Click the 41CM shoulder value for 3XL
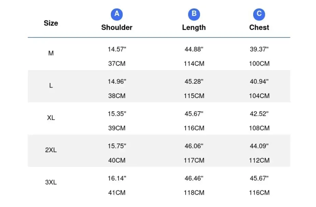 pos(117,193)
